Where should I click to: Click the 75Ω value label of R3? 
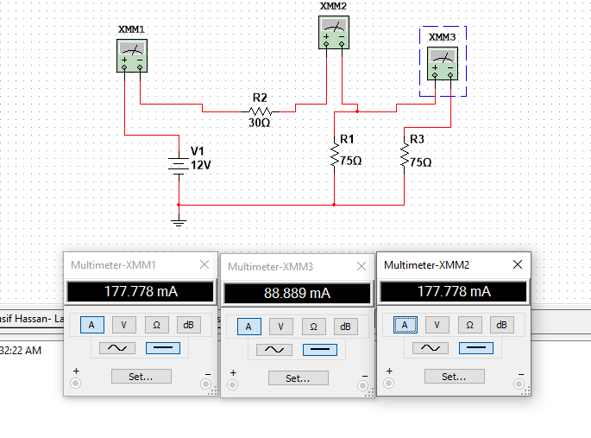[x=421, y=162]
